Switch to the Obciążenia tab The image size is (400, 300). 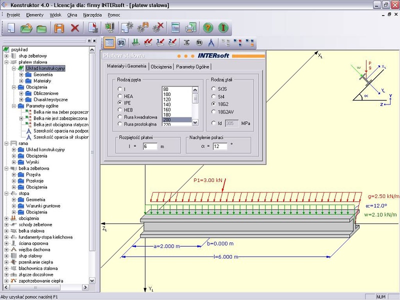point(161,66)
